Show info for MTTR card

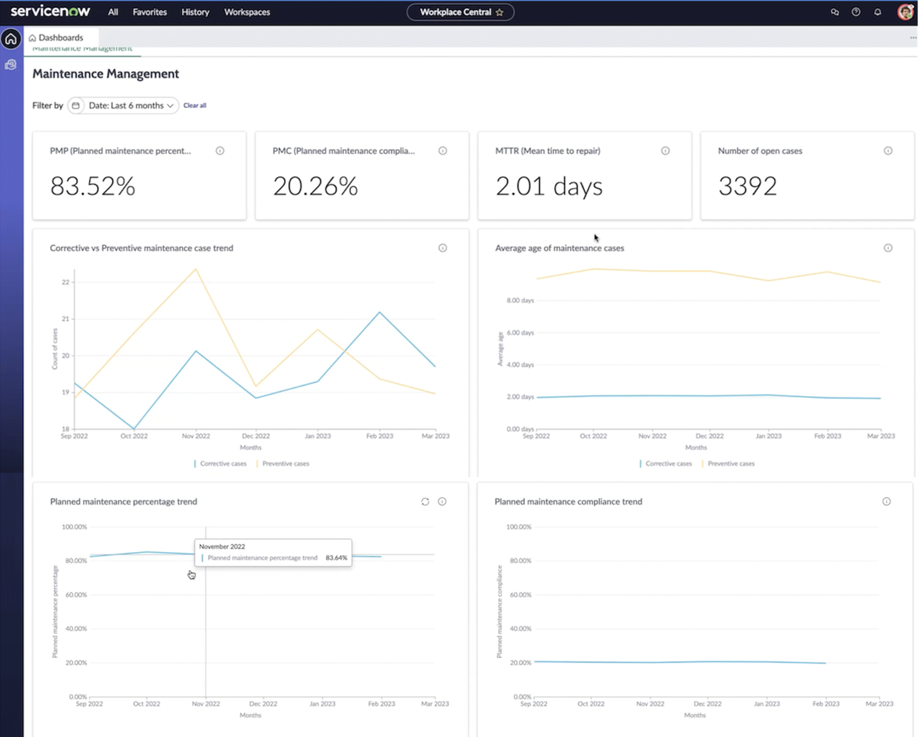[x=665, y=151]
